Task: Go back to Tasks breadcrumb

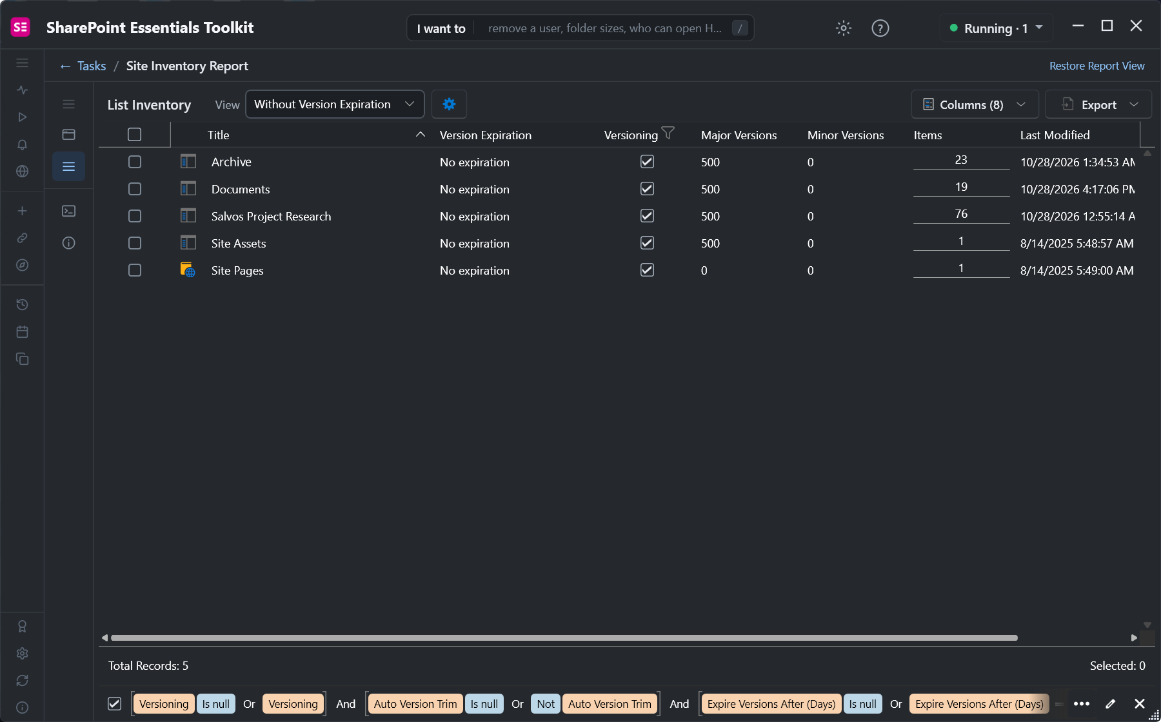Action: tap(91, 66)
